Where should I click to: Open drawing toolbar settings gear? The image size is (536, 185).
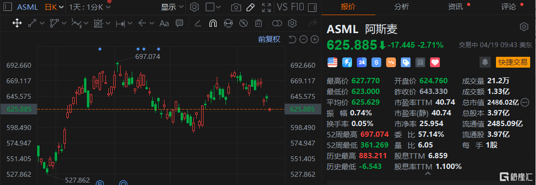pos(292,23)
